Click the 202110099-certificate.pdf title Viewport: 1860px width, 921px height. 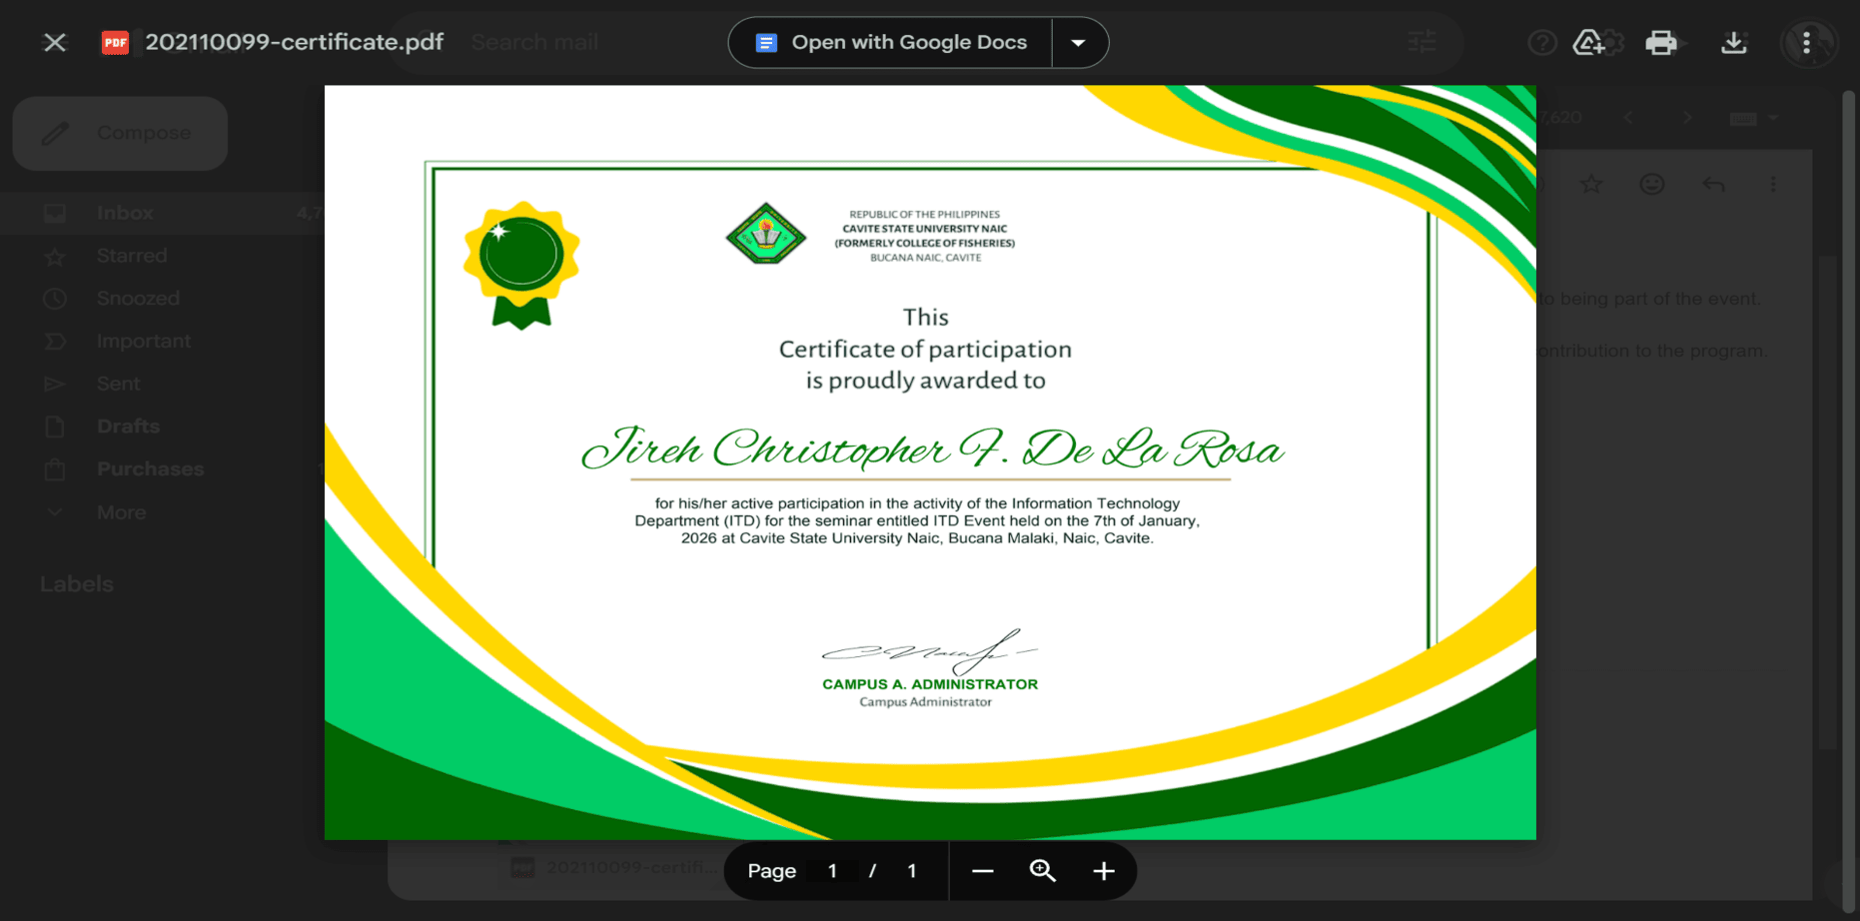tap(295, 42)
